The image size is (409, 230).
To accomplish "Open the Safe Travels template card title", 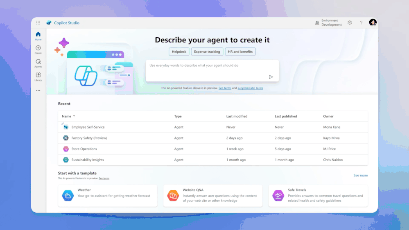I will 297,190.
